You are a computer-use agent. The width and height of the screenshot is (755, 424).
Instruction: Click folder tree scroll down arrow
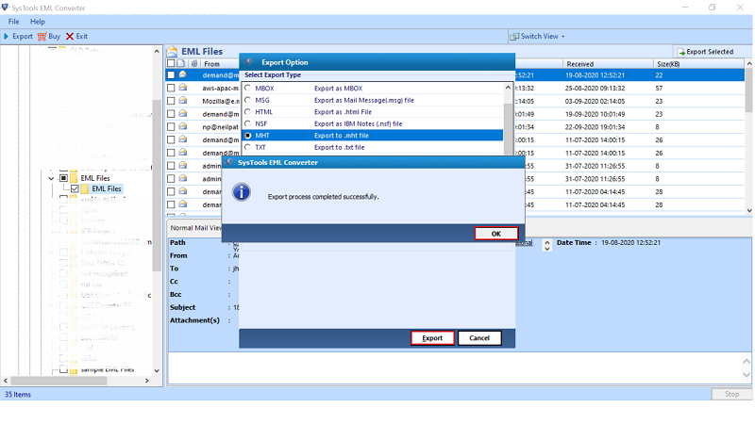(157, 370)
